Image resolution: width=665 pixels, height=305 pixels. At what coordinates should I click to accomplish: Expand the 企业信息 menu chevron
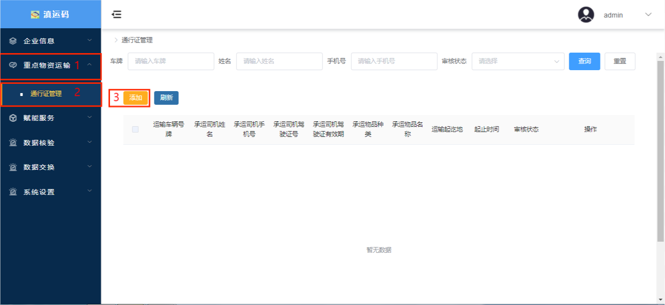[89, 40]
